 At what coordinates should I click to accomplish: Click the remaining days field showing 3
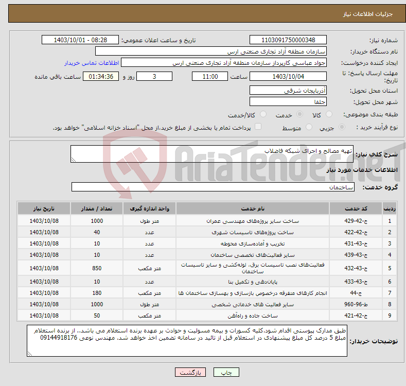click(x=154, y=76)
